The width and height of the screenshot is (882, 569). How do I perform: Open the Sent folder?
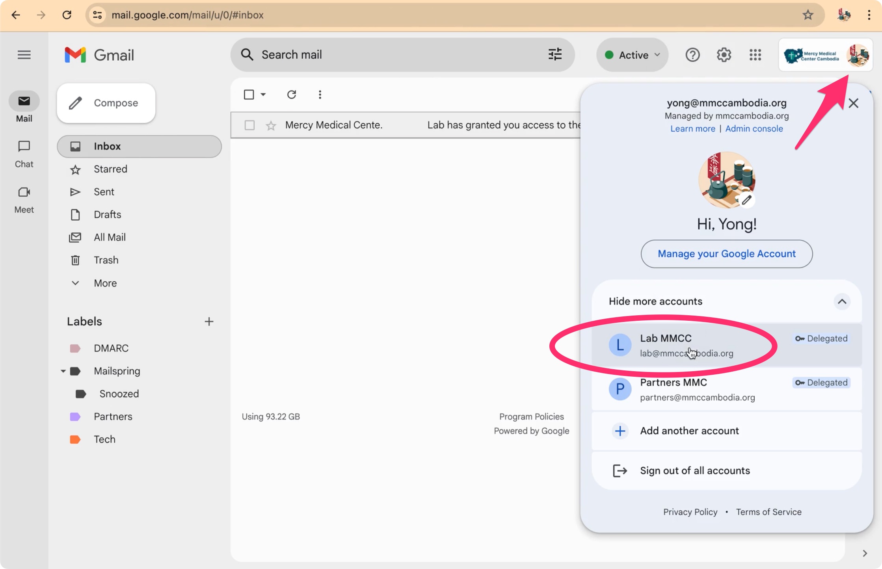pyautogui.click(x=104, y=192)
